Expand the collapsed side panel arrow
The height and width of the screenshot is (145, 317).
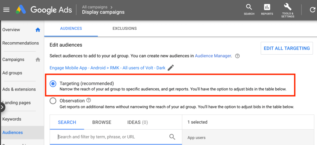click(x=2, y=107)
